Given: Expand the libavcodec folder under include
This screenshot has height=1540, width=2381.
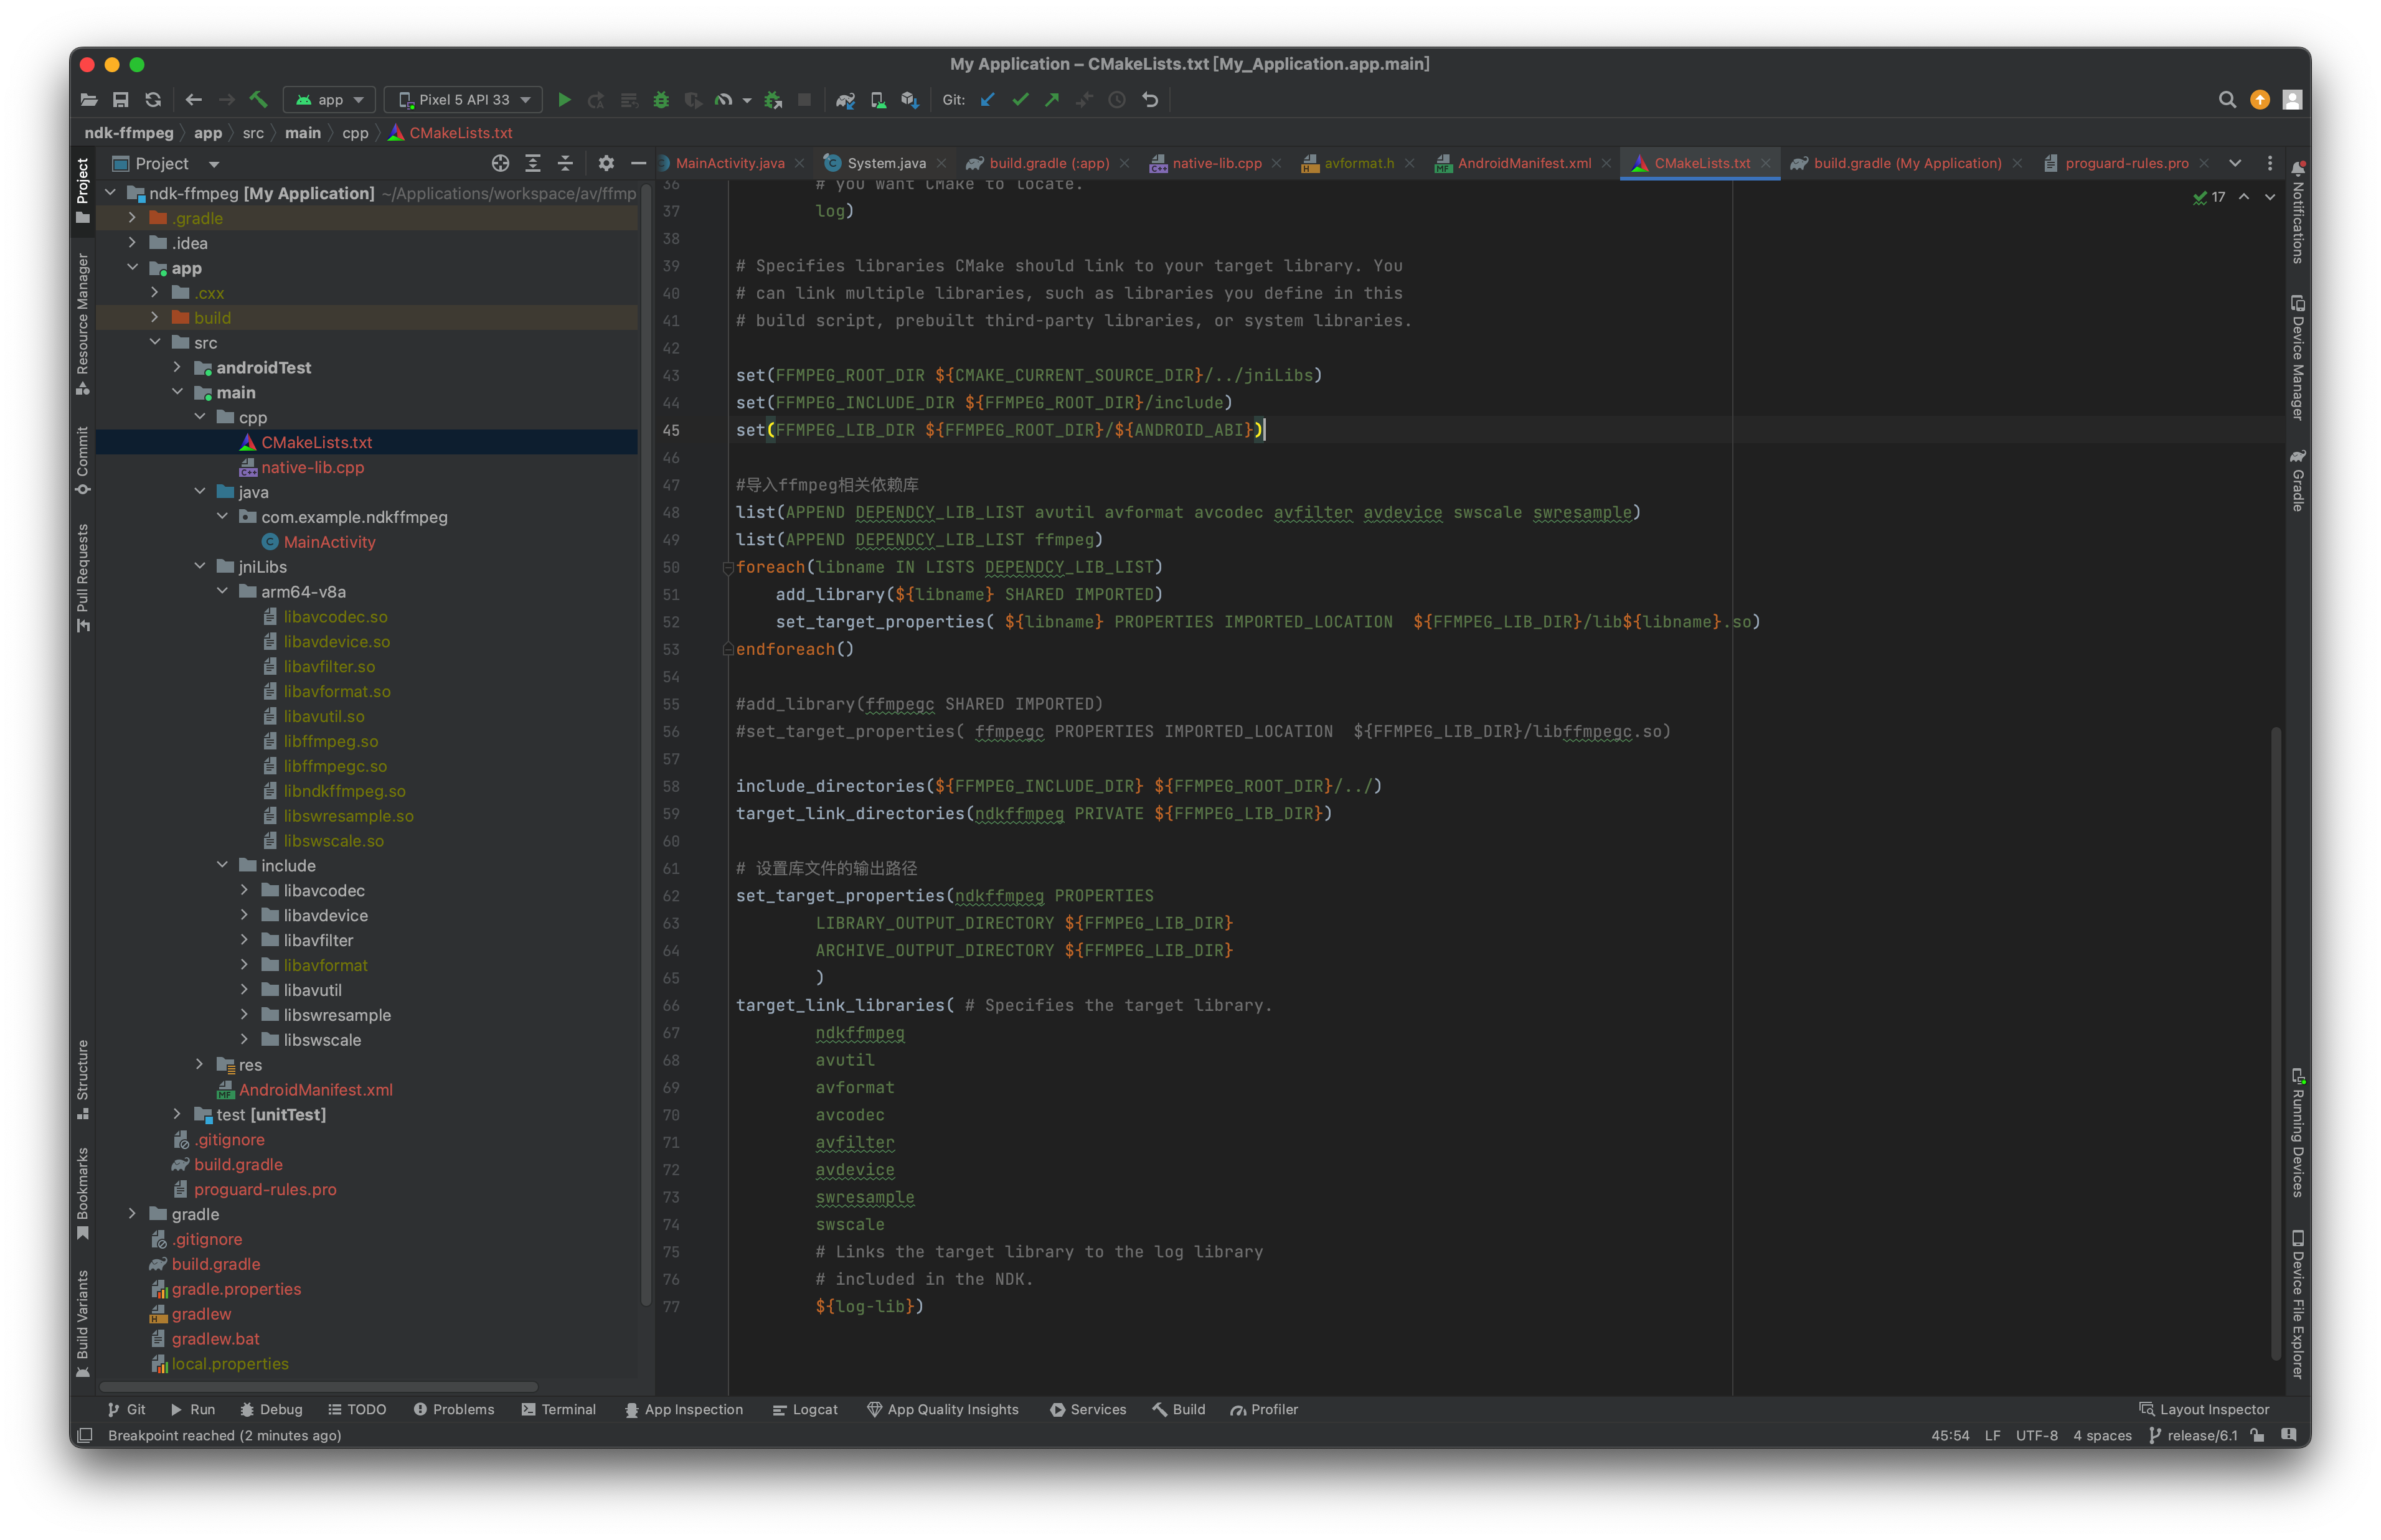Looking at the screenshot, I should click(x=245, y=890).
